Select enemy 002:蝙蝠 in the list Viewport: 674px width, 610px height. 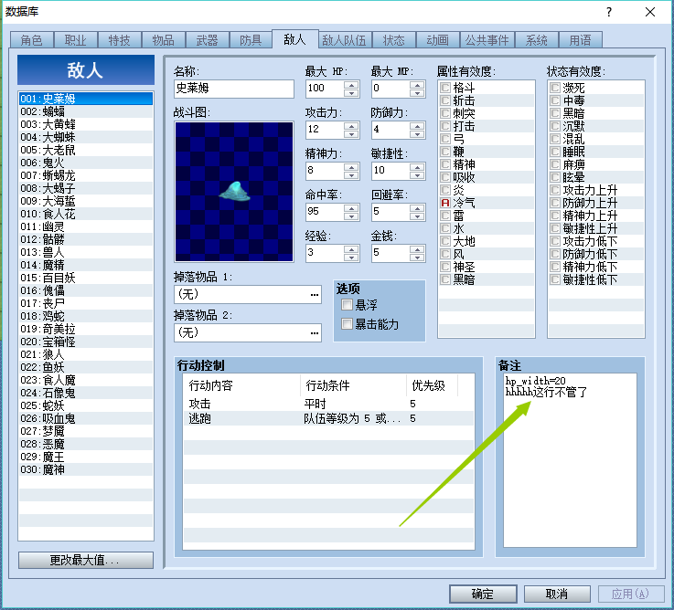pyautogui.click(x=86, y=111)
